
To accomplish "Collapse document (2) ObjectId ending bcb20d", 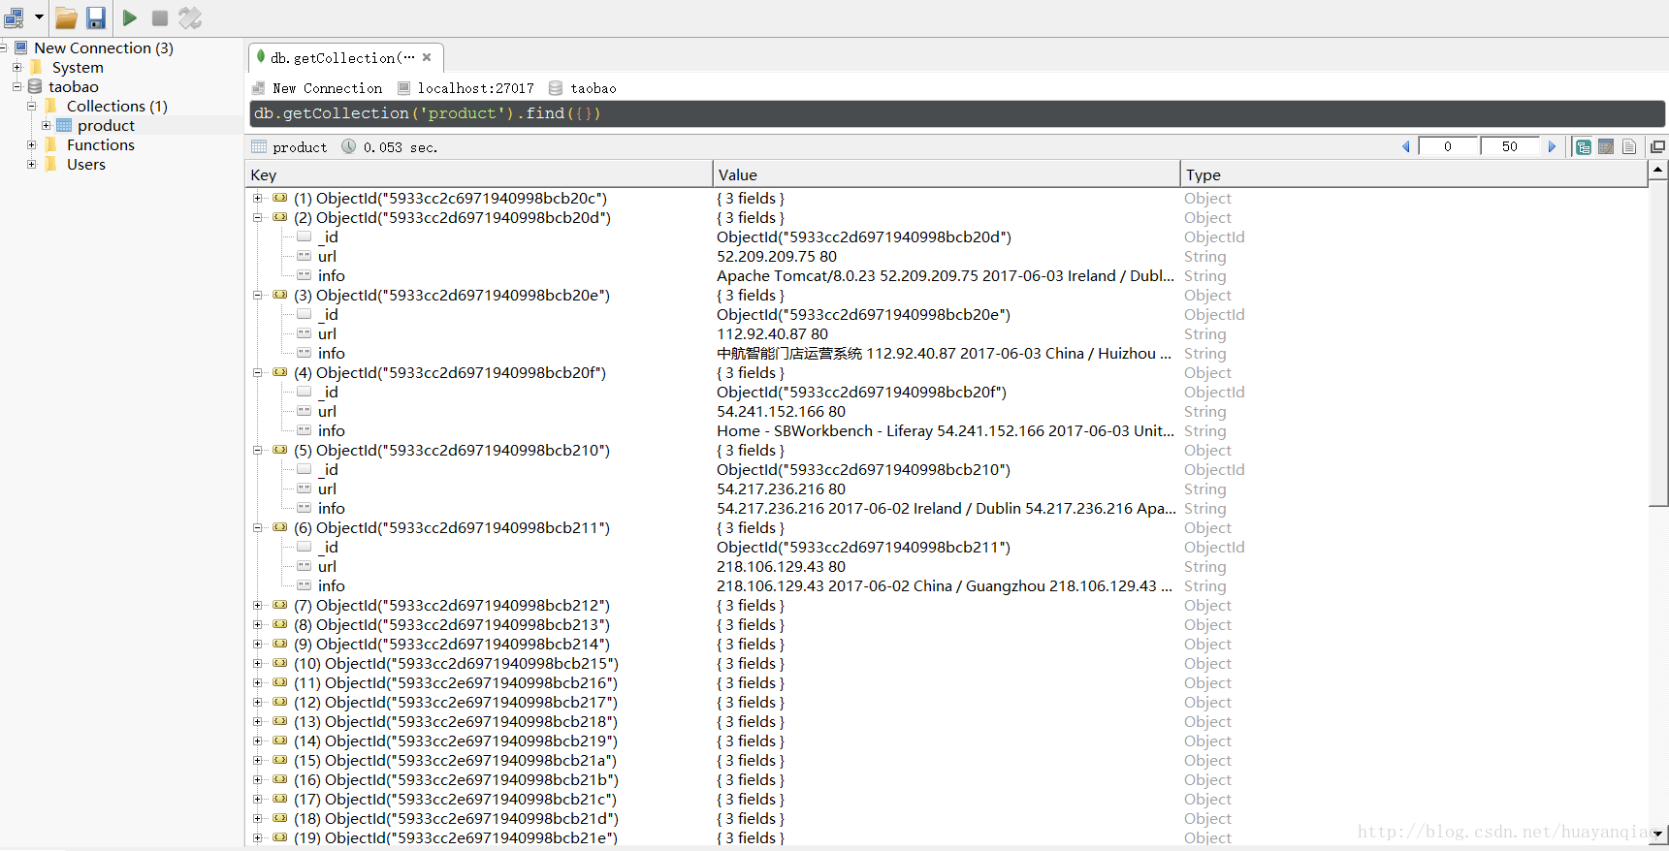I will click(258, 217).
